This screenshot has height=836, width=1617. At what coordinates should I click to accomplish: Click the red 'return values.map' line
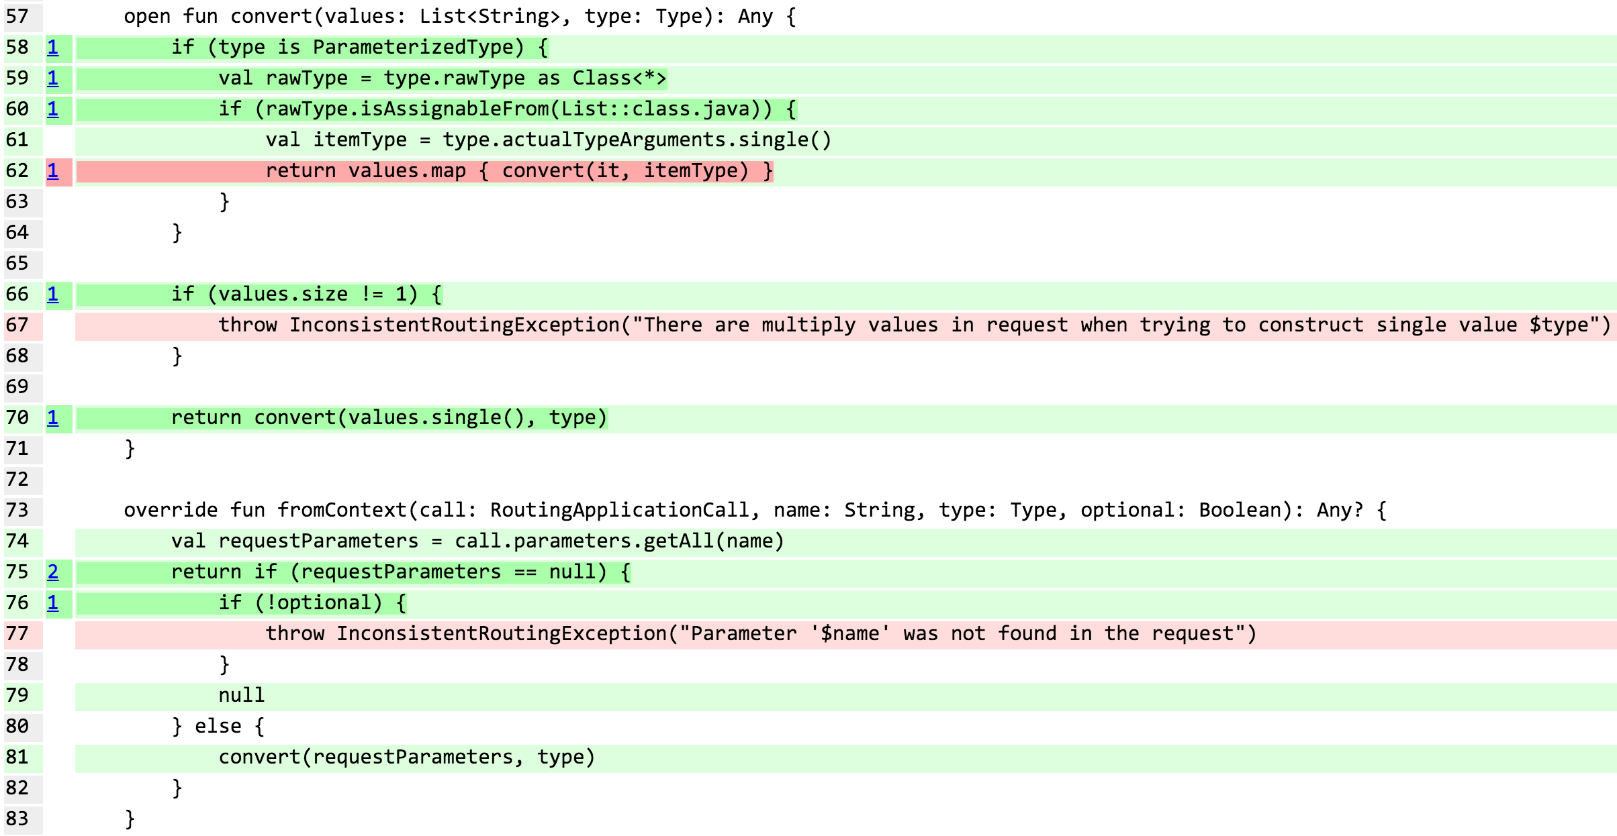tap(519, 171)
